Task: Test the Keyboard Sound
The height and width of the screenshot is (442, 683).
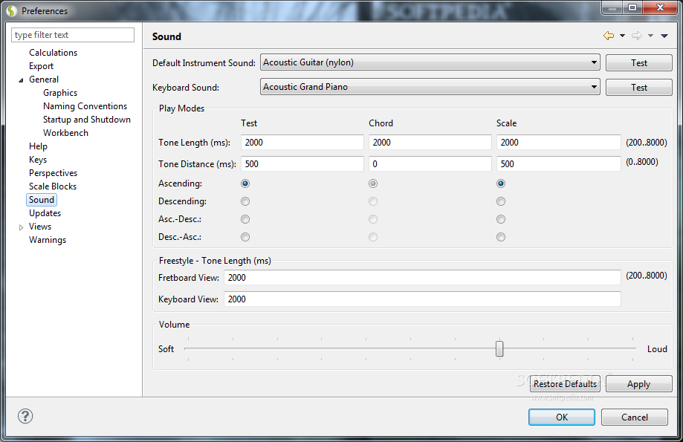Action: pos(638,87)
